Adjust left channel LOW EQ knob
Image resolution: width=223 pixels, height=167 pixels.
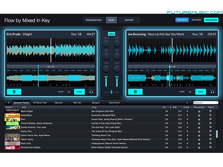coord(106,68)
